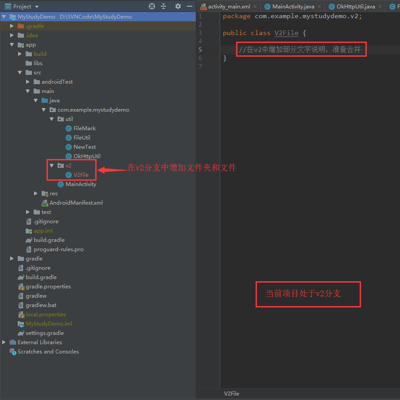Click the gradlew.bat file icon
The image size is (400, 400).
pos(21,305)
